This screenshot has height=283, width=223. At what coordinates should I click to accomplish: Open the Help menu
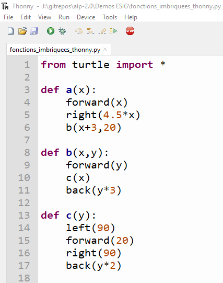click(x=131, y=17)
